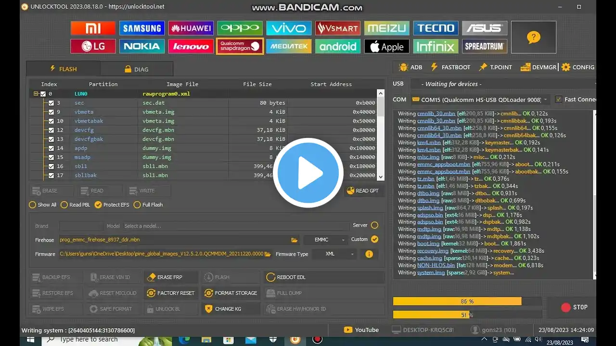The height and width of the screenshot is (346, 616).
Task: Select the OPPO brand icon
Action: (240, 28)
